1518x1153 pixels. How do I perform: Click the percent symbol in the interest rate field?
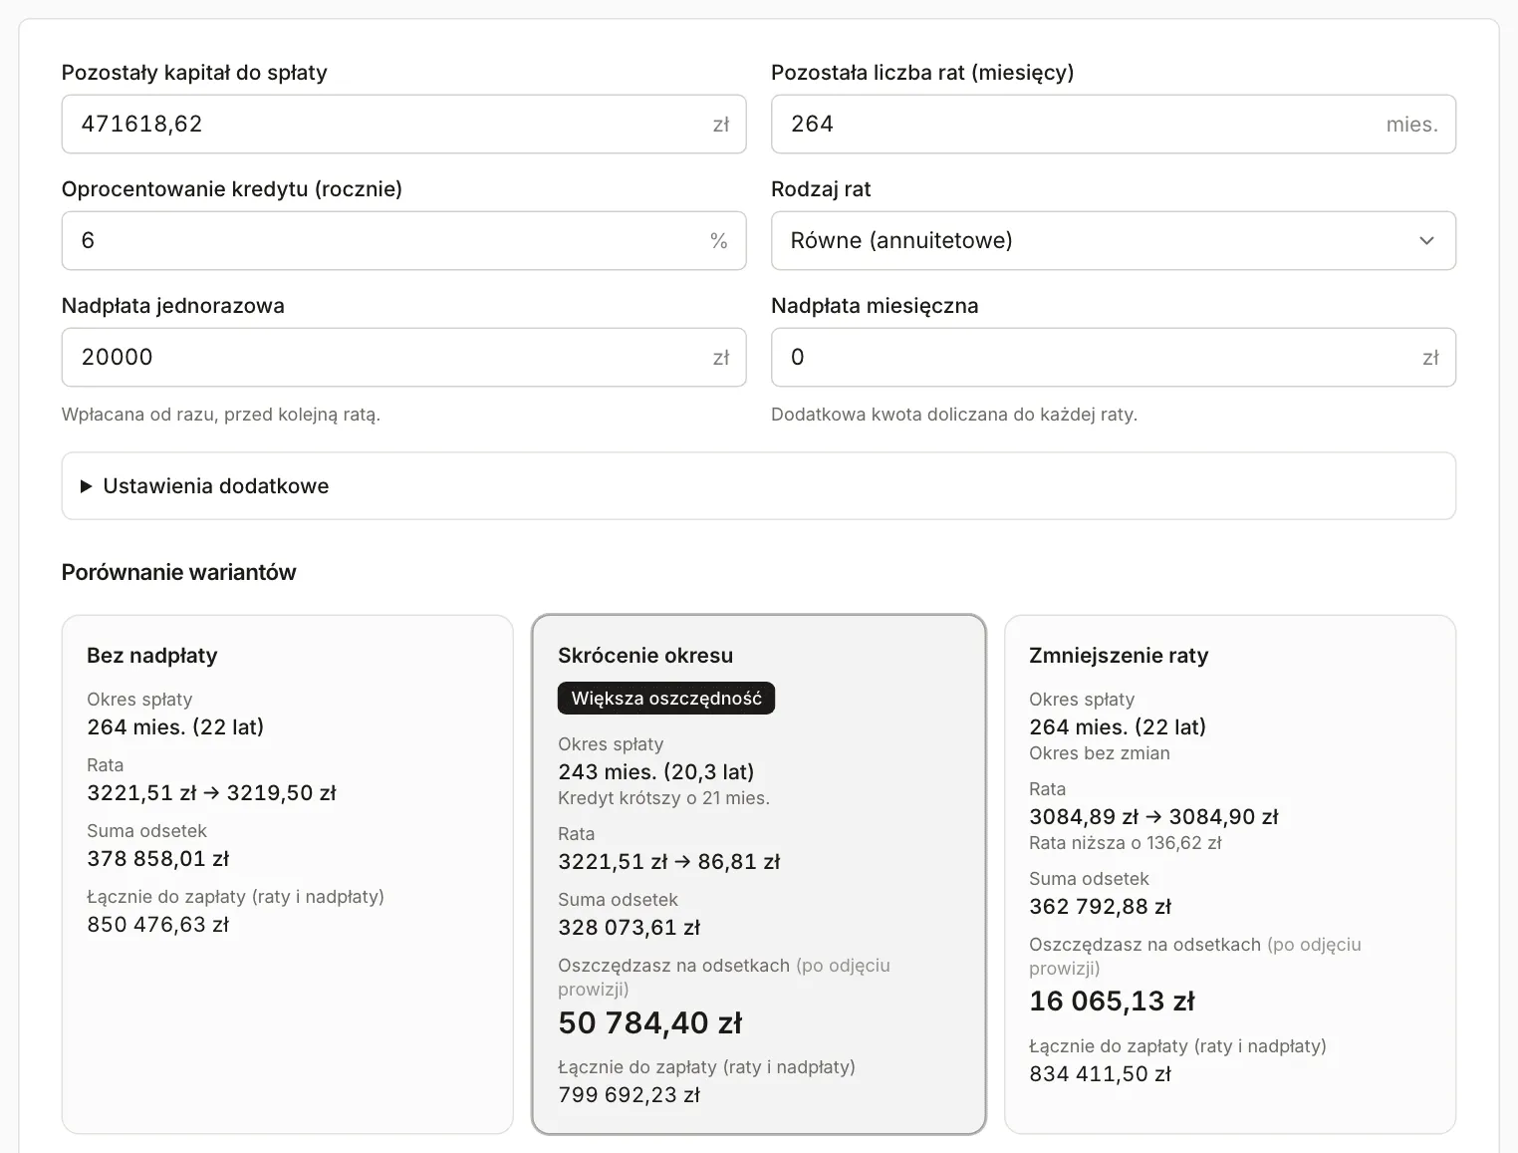coord(719,240)
